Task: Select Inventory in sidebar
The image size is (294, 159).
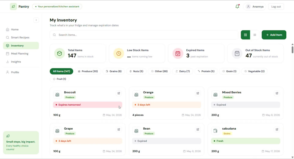Action: [21, 46]
